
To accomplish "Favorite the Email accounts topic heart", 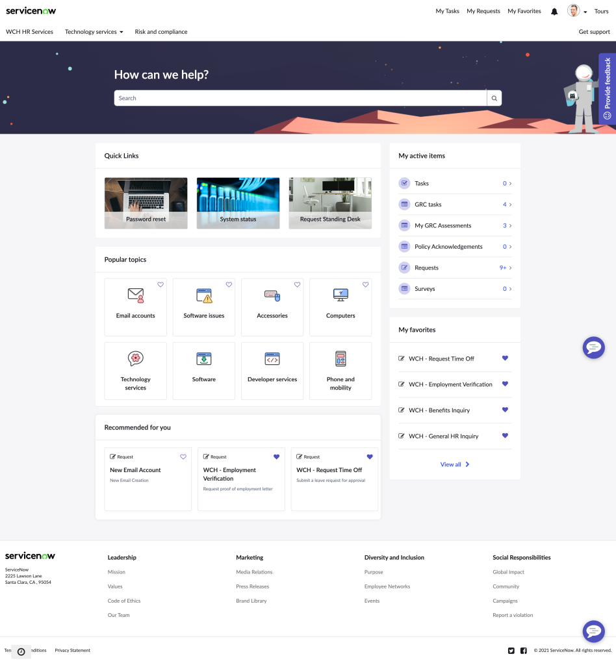I will tap(160, 284).
